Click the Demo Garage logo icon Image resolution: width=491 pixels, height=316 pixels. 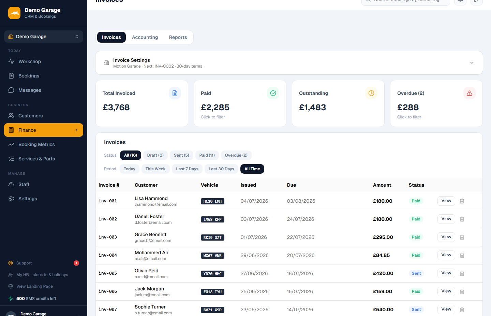tap(14, 13)
